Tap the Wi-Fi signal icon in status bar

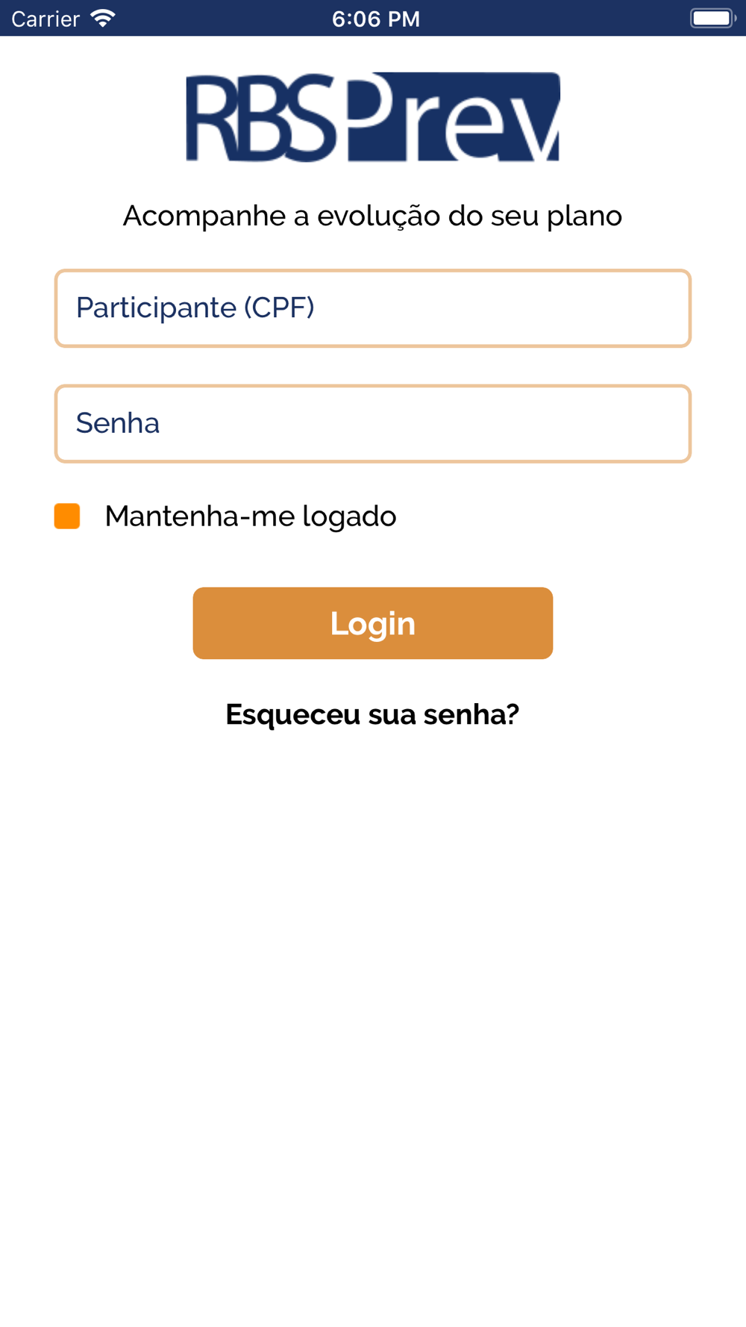click(x=103, y=19)
